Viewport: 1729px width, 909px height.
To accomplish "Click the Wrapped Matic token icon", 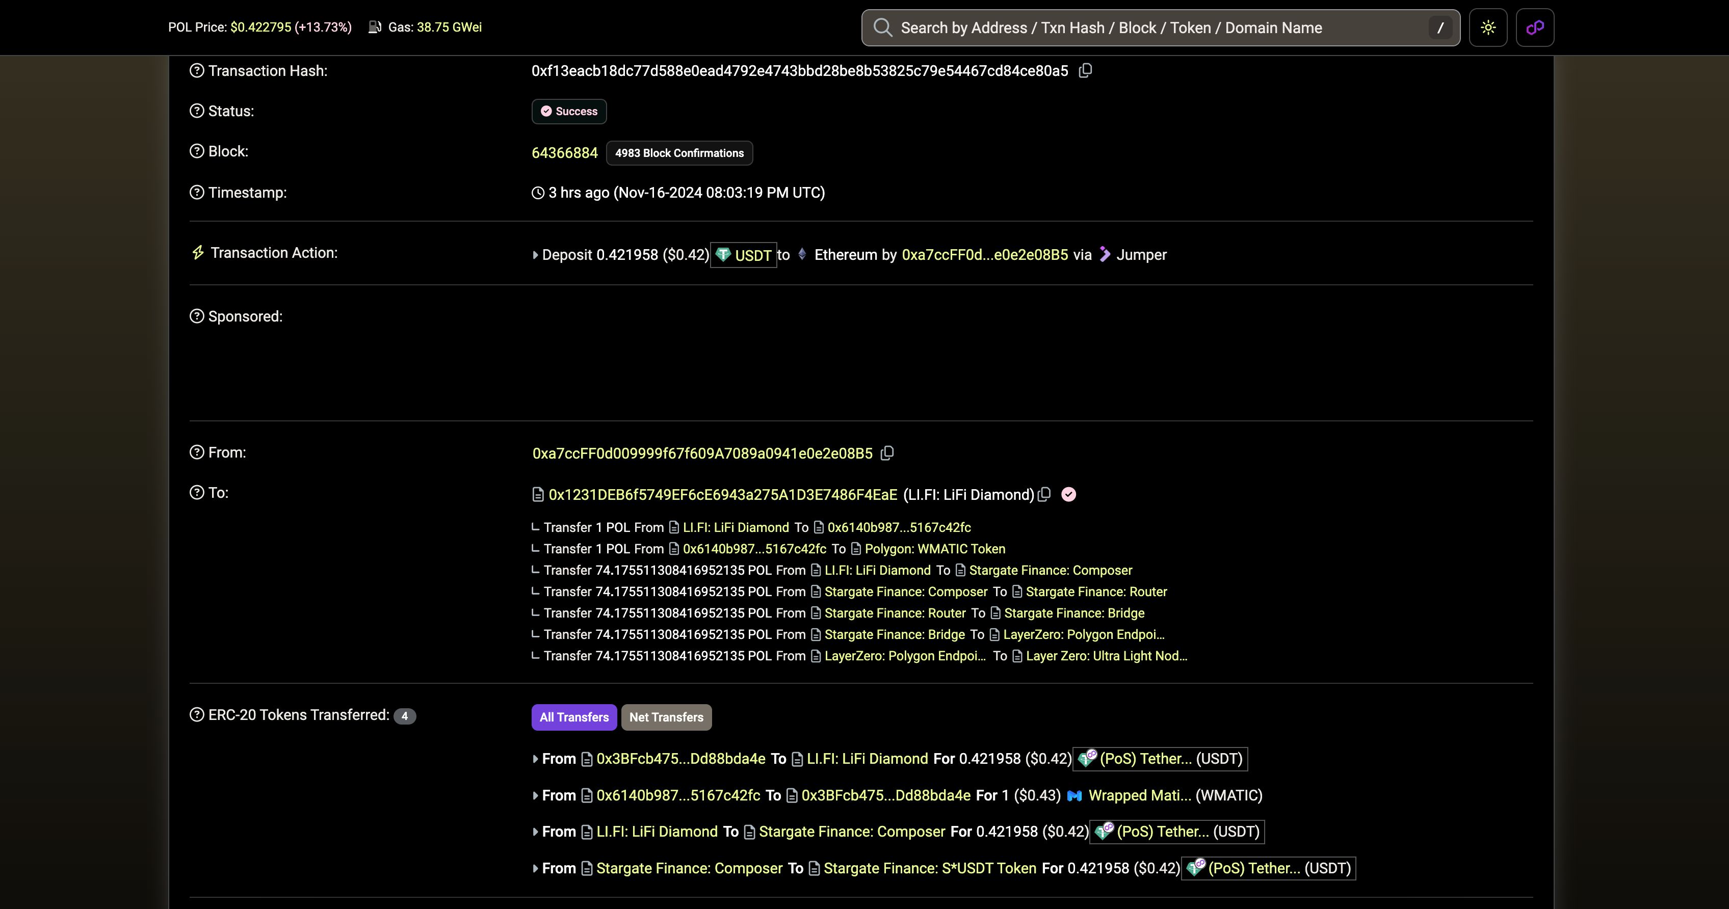I will click(1075, 795).
